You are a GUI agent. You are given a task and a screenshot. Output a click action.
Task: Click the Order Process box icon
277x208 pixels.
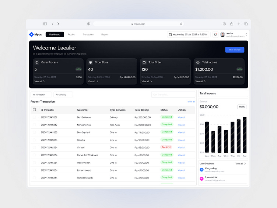pyautogui.click(x=37, y=62)
